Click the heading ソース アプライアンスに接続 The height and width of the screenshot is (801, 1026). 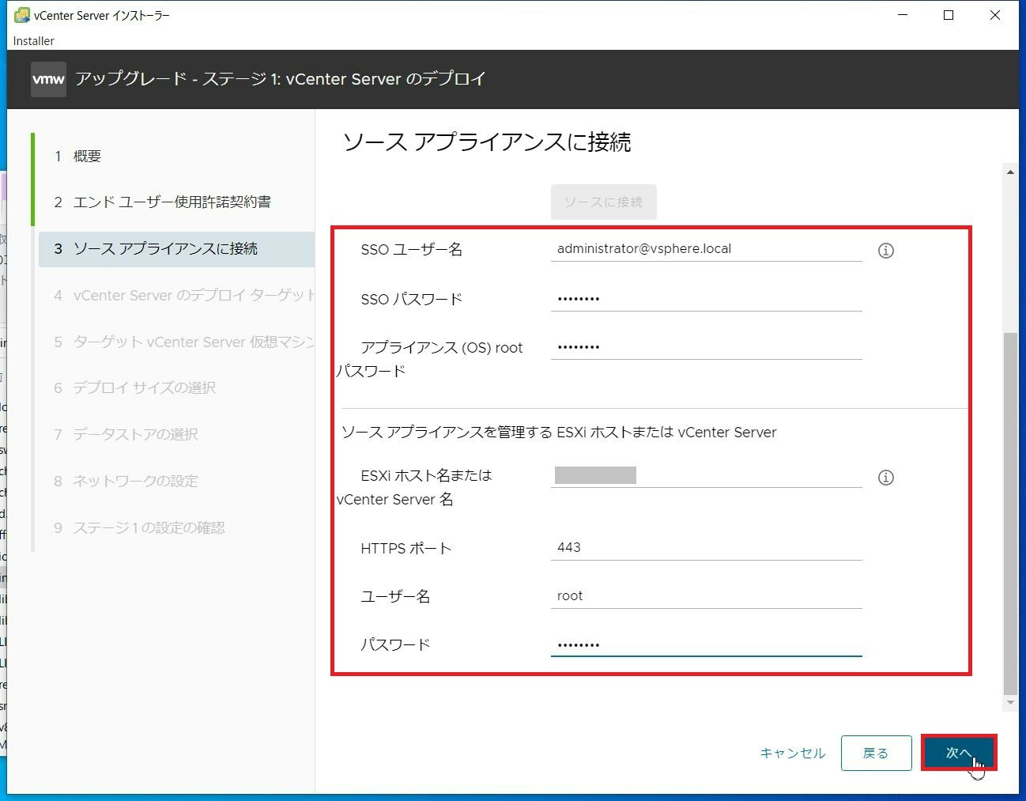pos(487,142)
